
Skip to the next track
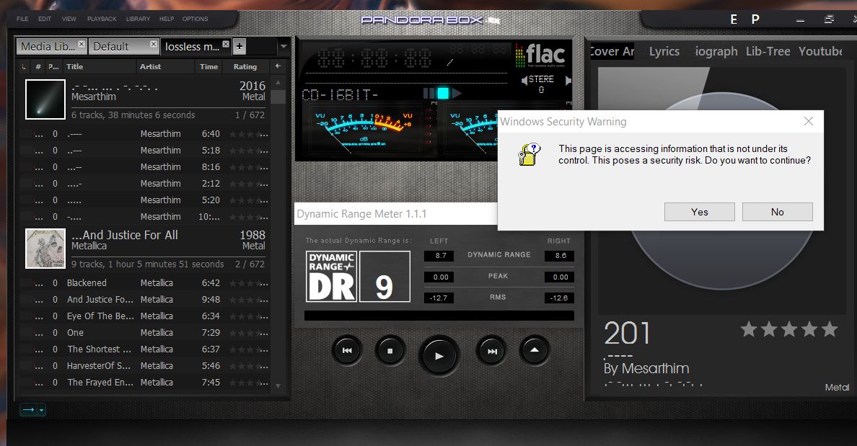point(493,351)
